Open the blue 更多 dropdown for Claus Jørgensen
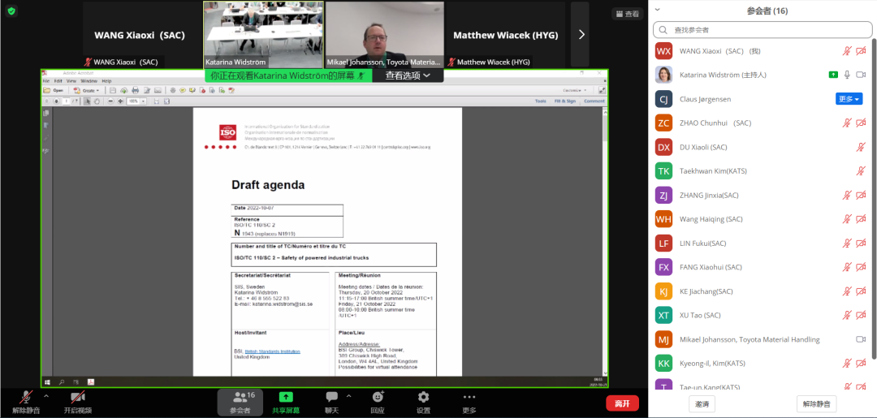877x418 pixels. pyautogui.click(x=849, y=99)
